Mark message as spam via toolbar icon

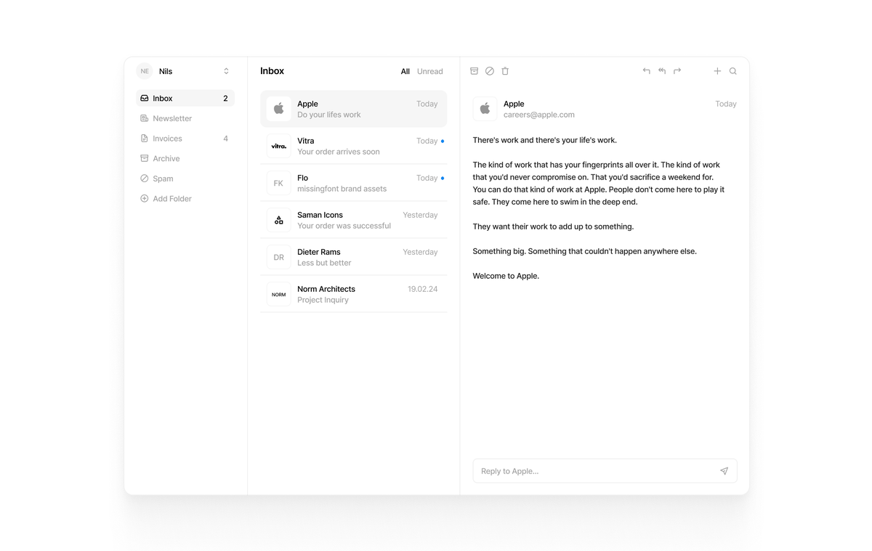[490, 71]
